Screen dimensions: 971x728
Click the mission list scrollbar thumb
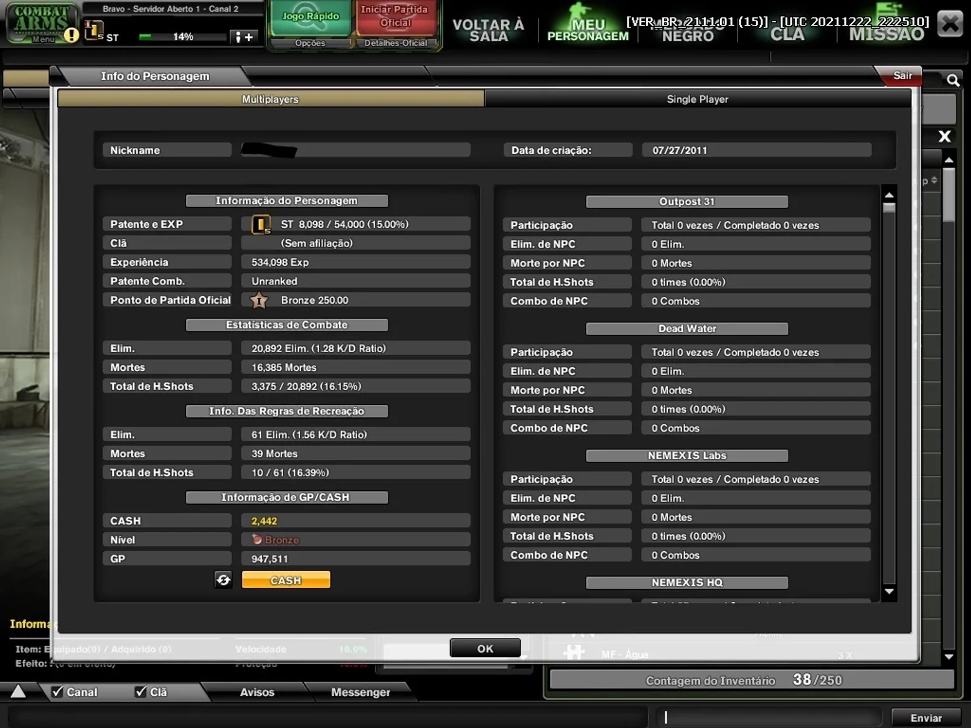889,208
